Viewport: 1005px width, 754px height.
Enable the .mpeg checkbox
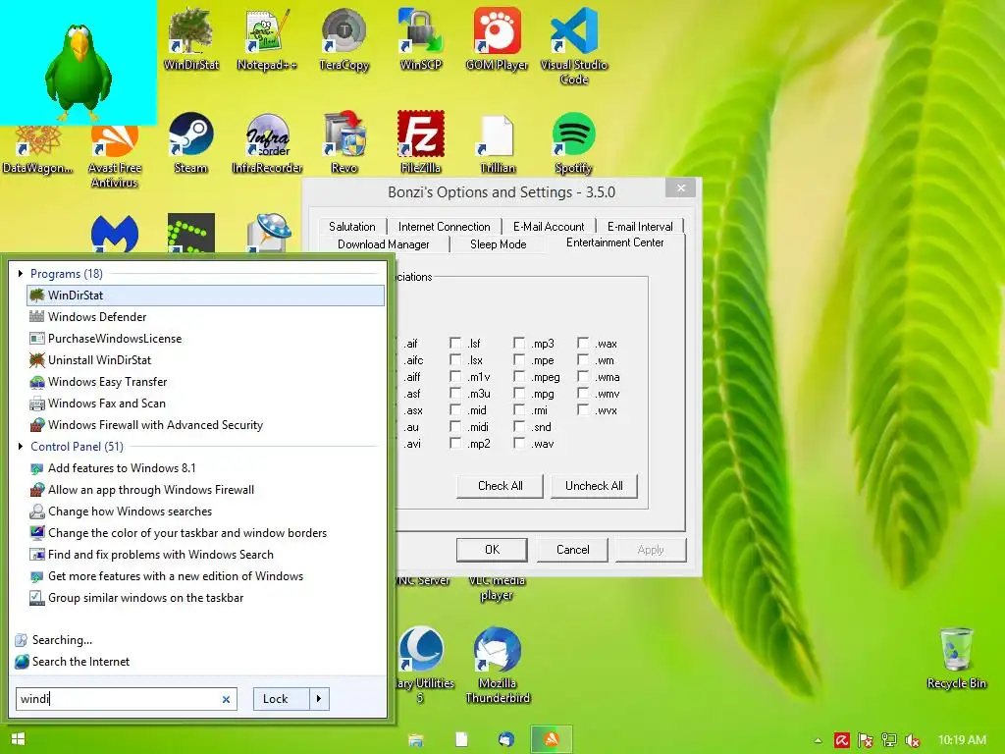[x=519, y=376]
